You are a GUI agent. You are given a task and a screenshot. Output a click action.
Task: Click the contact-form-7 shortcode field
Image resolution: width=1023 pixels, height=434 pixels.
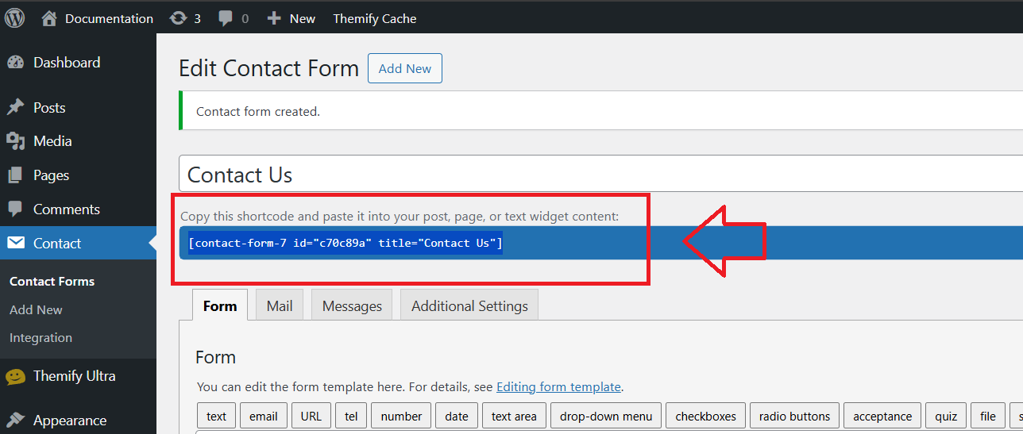(600, 243)
